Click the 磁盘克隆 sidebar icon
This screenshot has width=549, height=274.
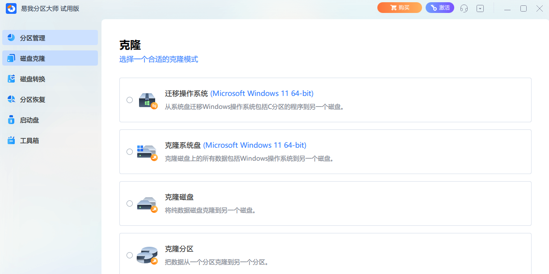(11, 58)
